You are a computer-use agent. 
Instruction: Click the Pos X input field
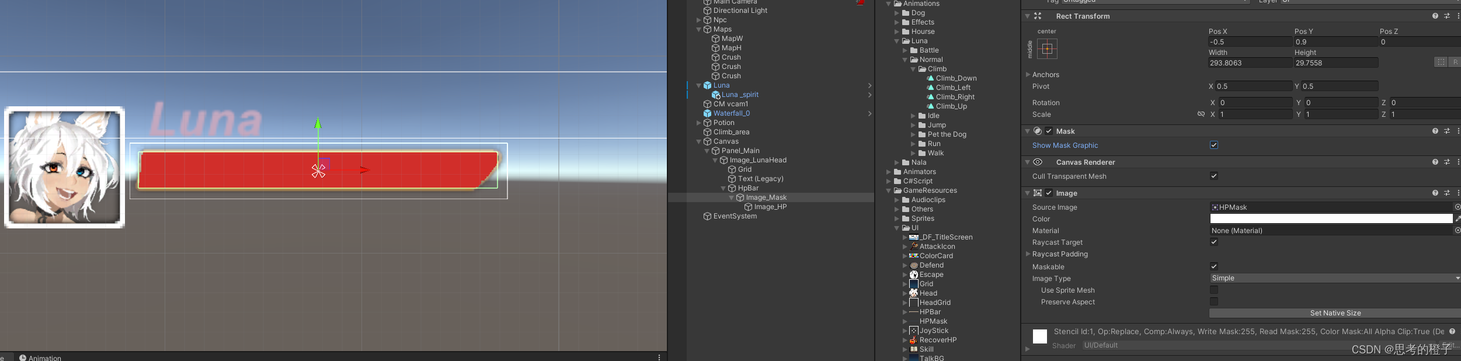pyautogui.click(x=1250, y=41)
